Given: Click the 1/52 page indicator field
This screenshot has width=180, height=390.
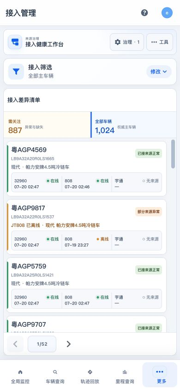Looking at the screenshot, I should pyautogui.click(x=42, y=344).
